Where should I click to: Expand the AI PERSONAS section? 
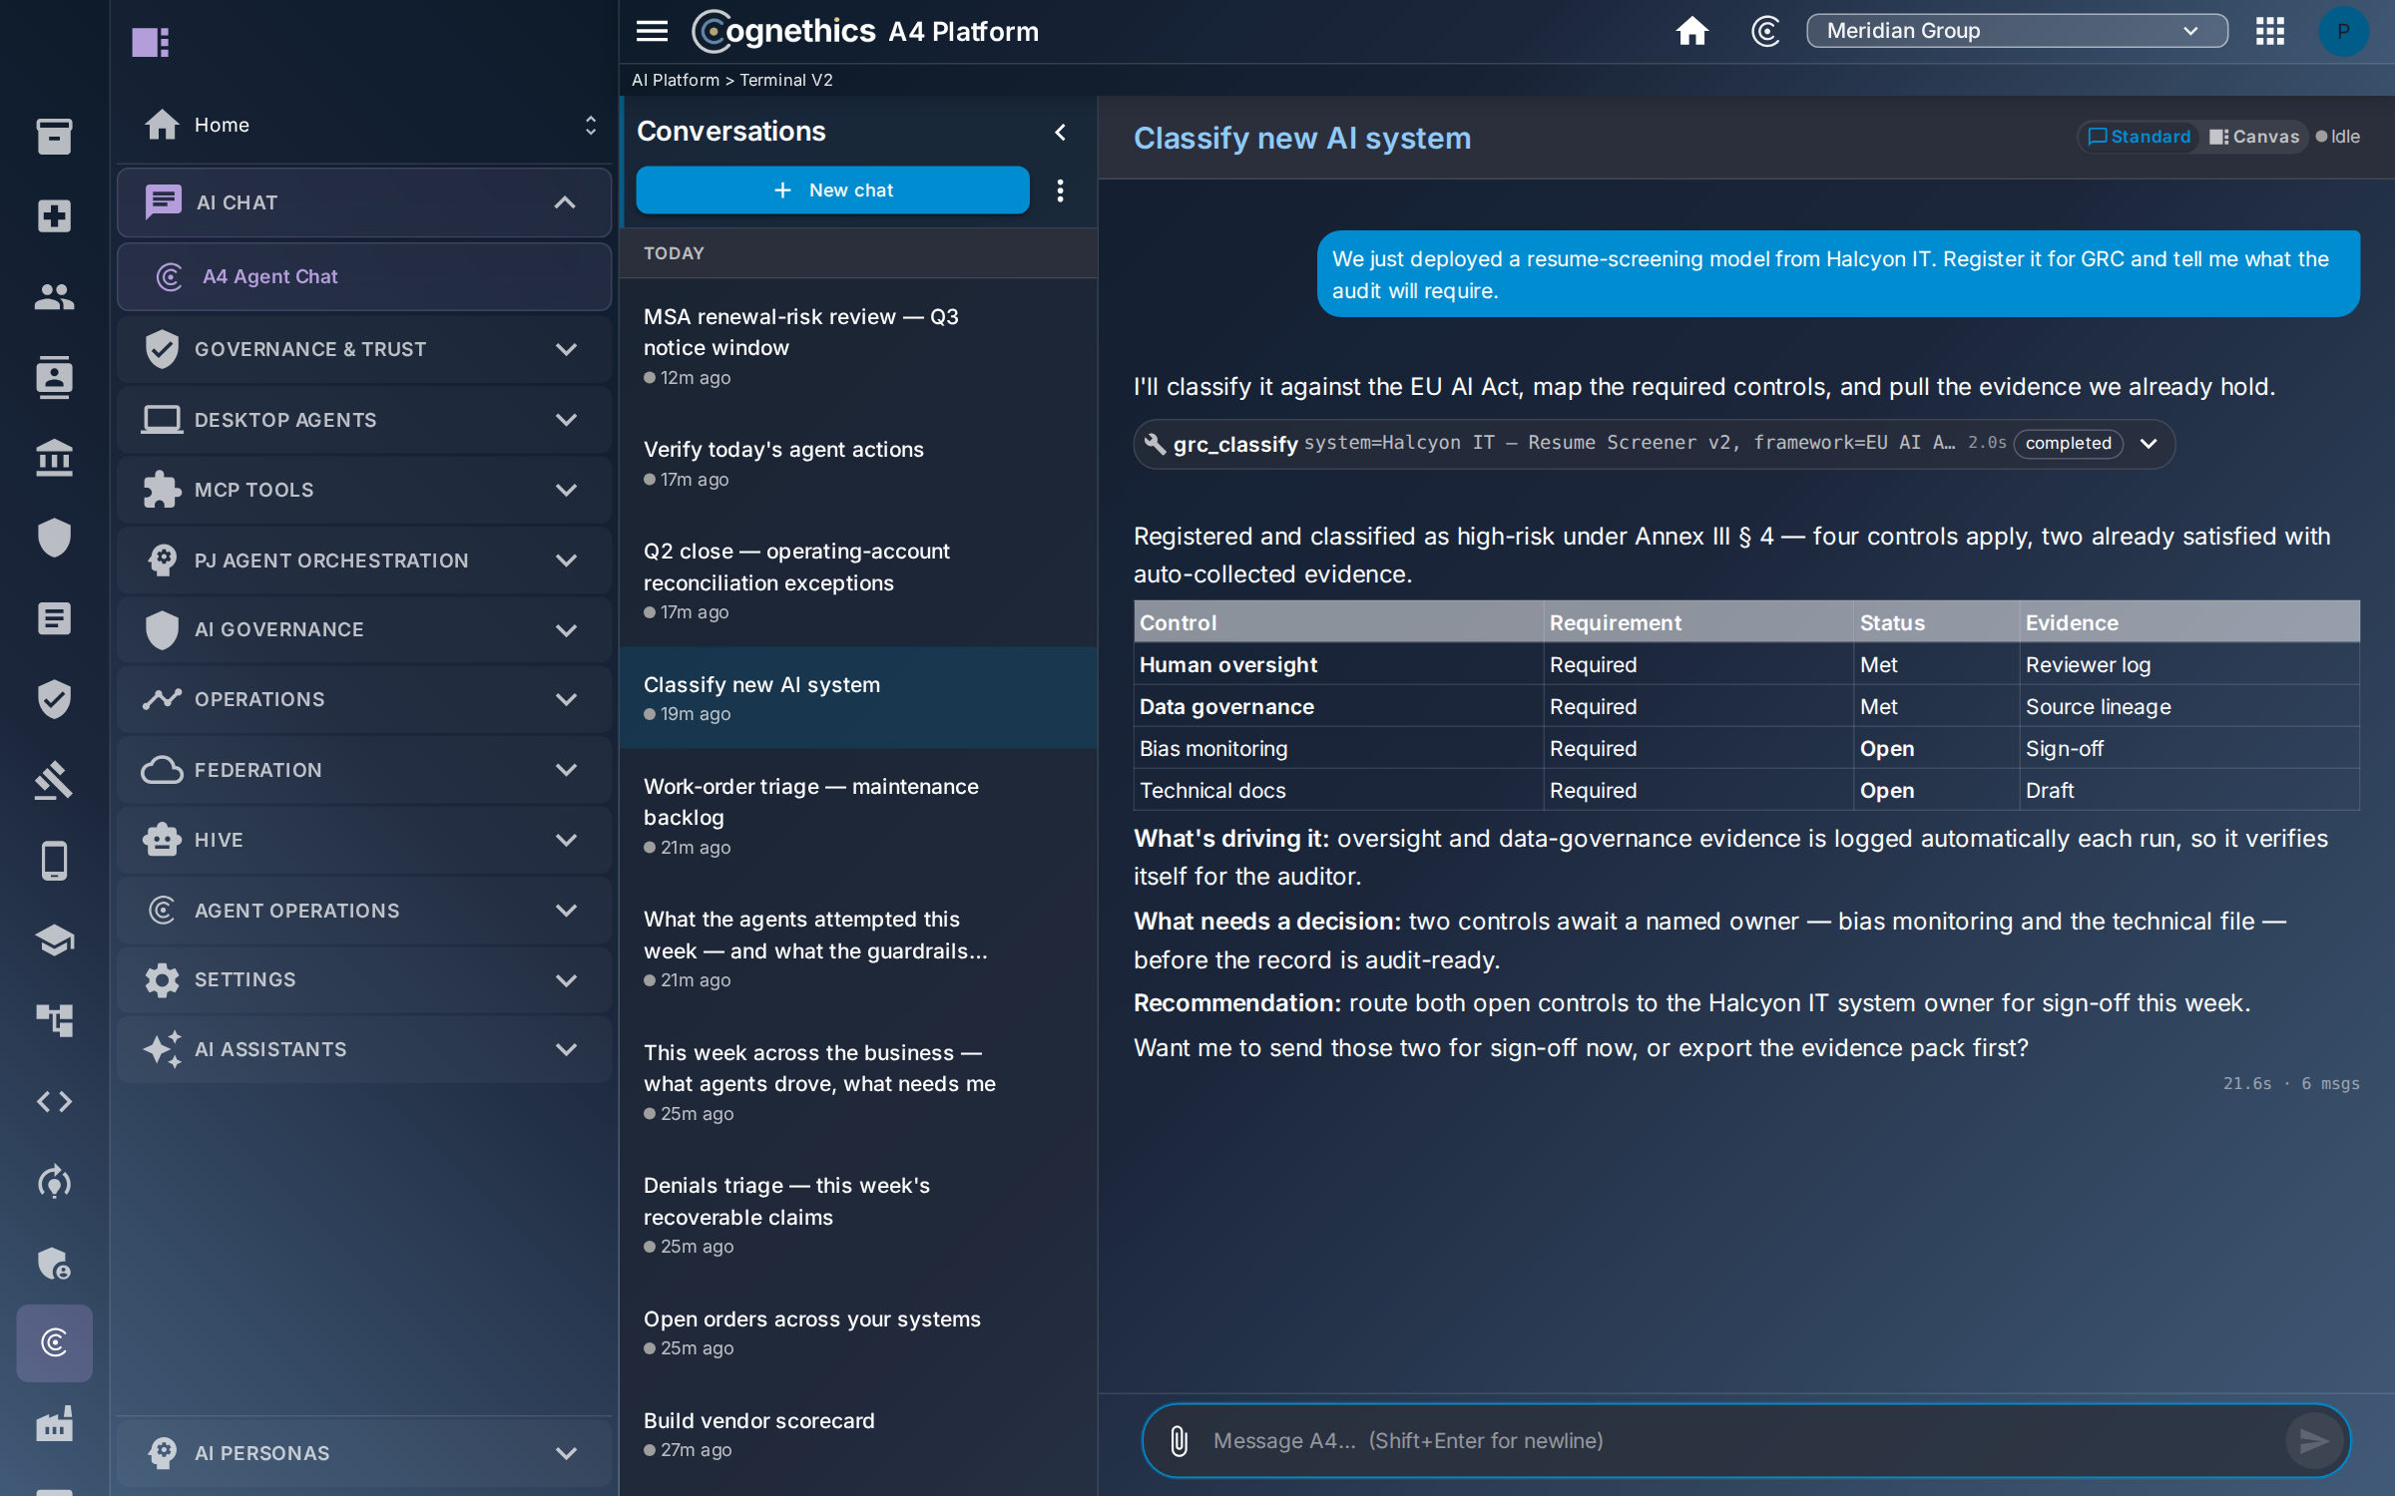(364, 1453)
